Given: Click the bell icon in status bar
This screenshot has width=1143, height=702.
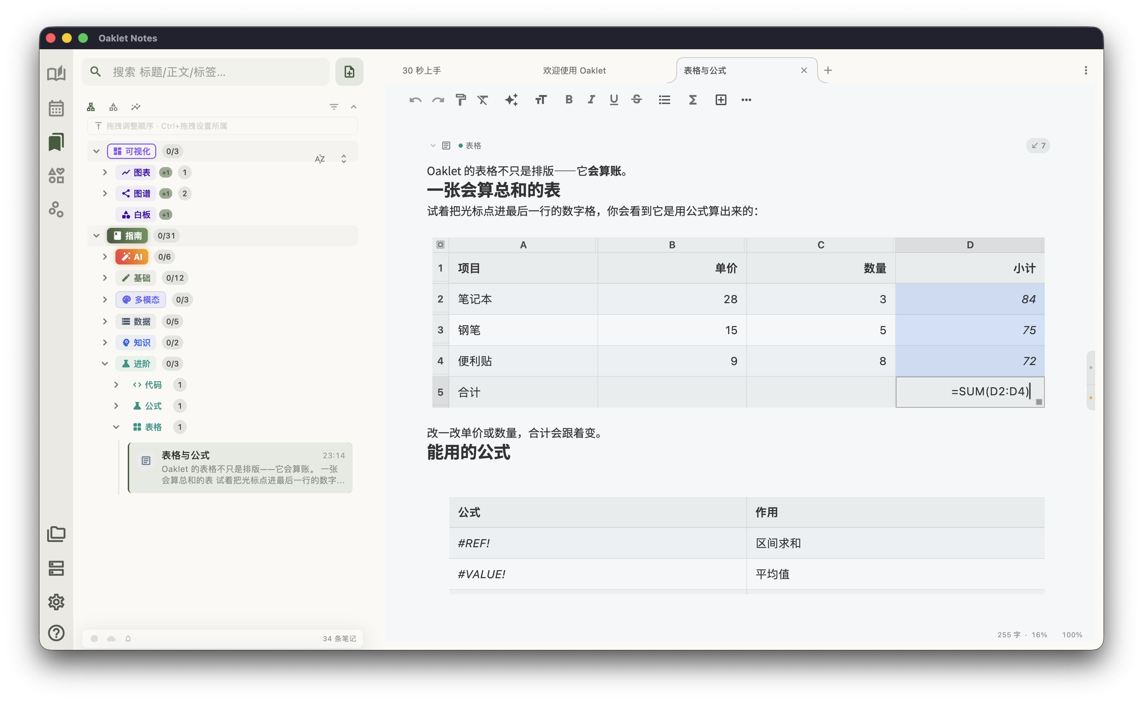Looking at the screenshot, I should (x=128, y=639).
